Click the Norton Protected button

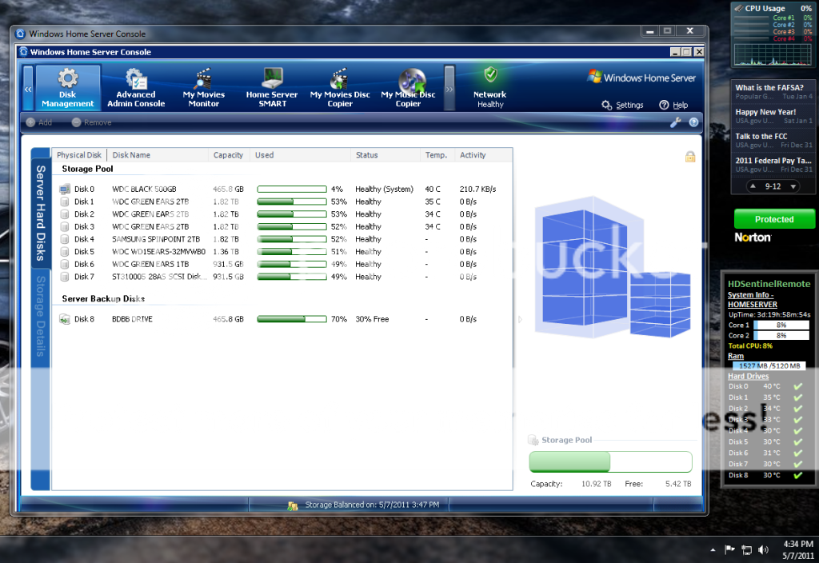(773, 219)
